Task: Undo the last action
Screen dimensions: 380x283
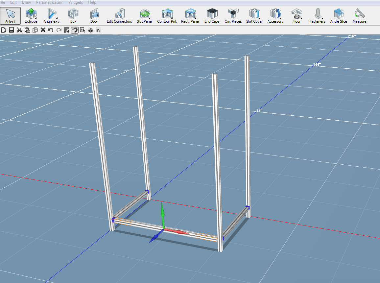Action: click(x=51, y=30)
